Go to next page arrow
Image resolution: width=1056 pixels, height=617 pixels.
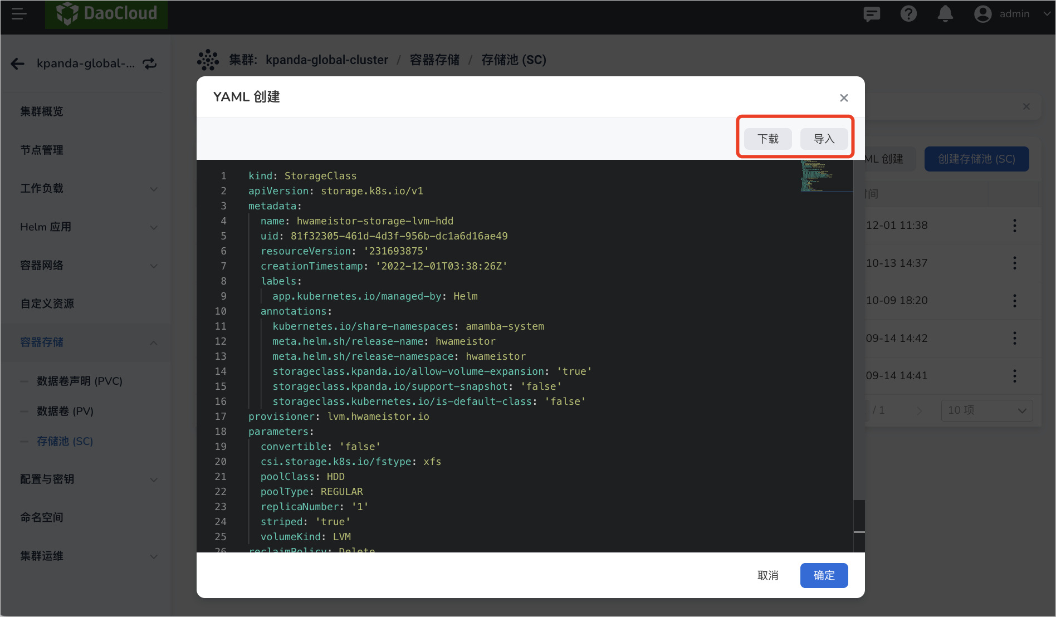coord(920,410)
